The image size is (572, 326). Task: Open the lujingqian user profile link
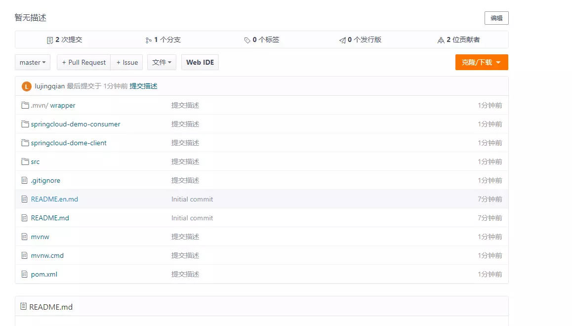(x=49, y=86)
